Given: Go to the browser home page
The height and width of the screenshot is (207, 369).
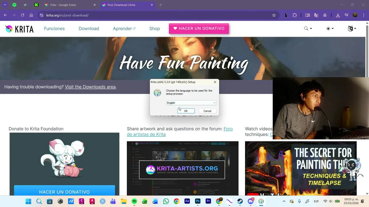Looking at the screenshot, I should [x=31, y=15].
